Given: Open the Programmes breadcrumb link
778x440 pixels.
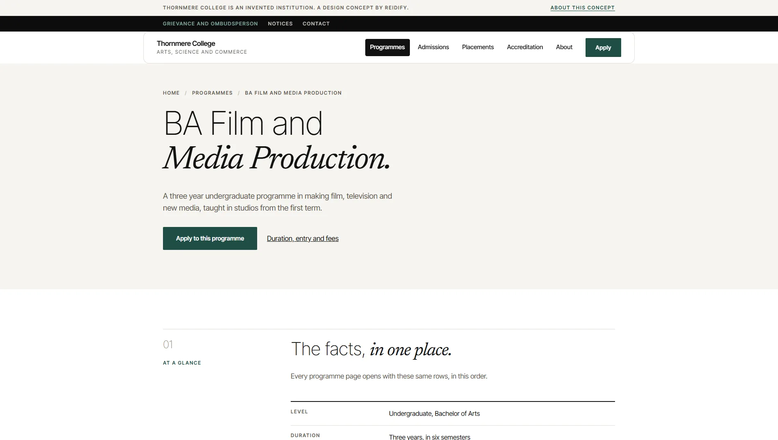Looking at the screenshot, I should (x=212, y=93).
